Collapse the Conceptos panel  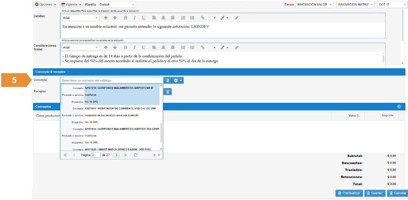[399, 107]
